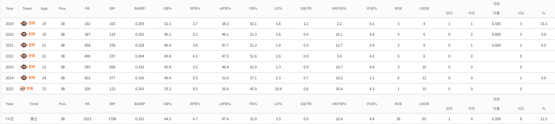555x124 pixels.
Task: Select the team logo in the 2022 row
Action: (x=23, y=56)
